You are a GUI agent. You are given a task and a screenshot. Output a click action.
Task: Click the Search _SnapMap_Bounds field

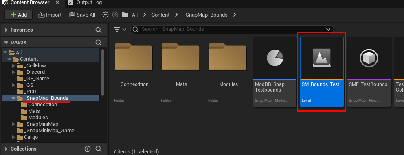coord(232,29)
